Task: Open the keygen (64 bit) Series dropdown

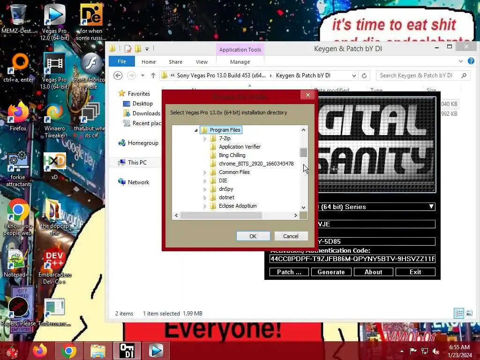Action: [x=431, y=207]
